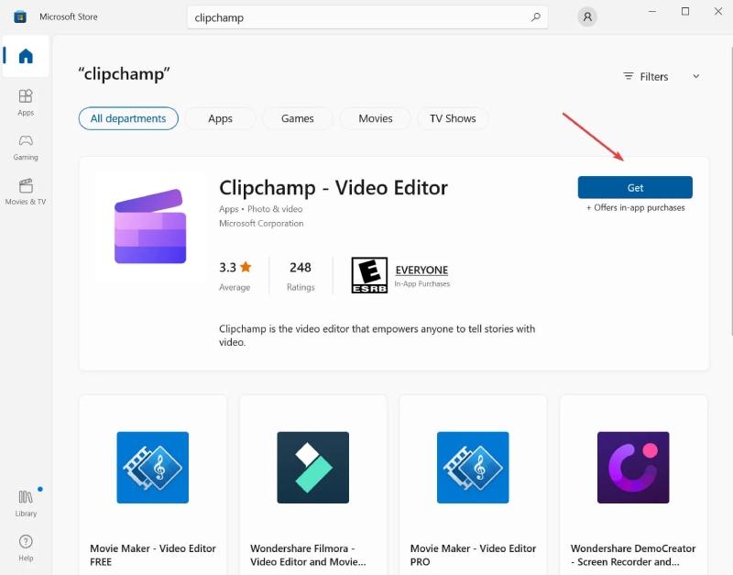This screenshot has width=733, height=575.
Task: Click Get to install Clipchamp
Action: (x=635, y=188)
